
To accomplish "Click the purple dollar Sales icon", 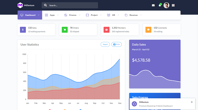I will pos(23,30).
